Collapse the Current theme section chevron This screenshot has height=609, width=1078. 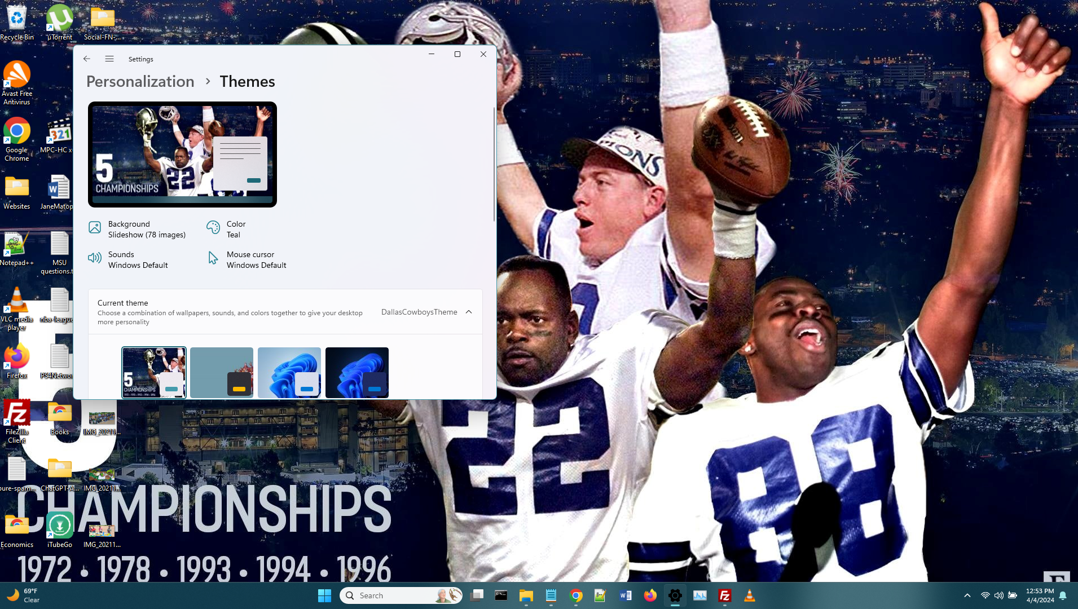[469, 312]
